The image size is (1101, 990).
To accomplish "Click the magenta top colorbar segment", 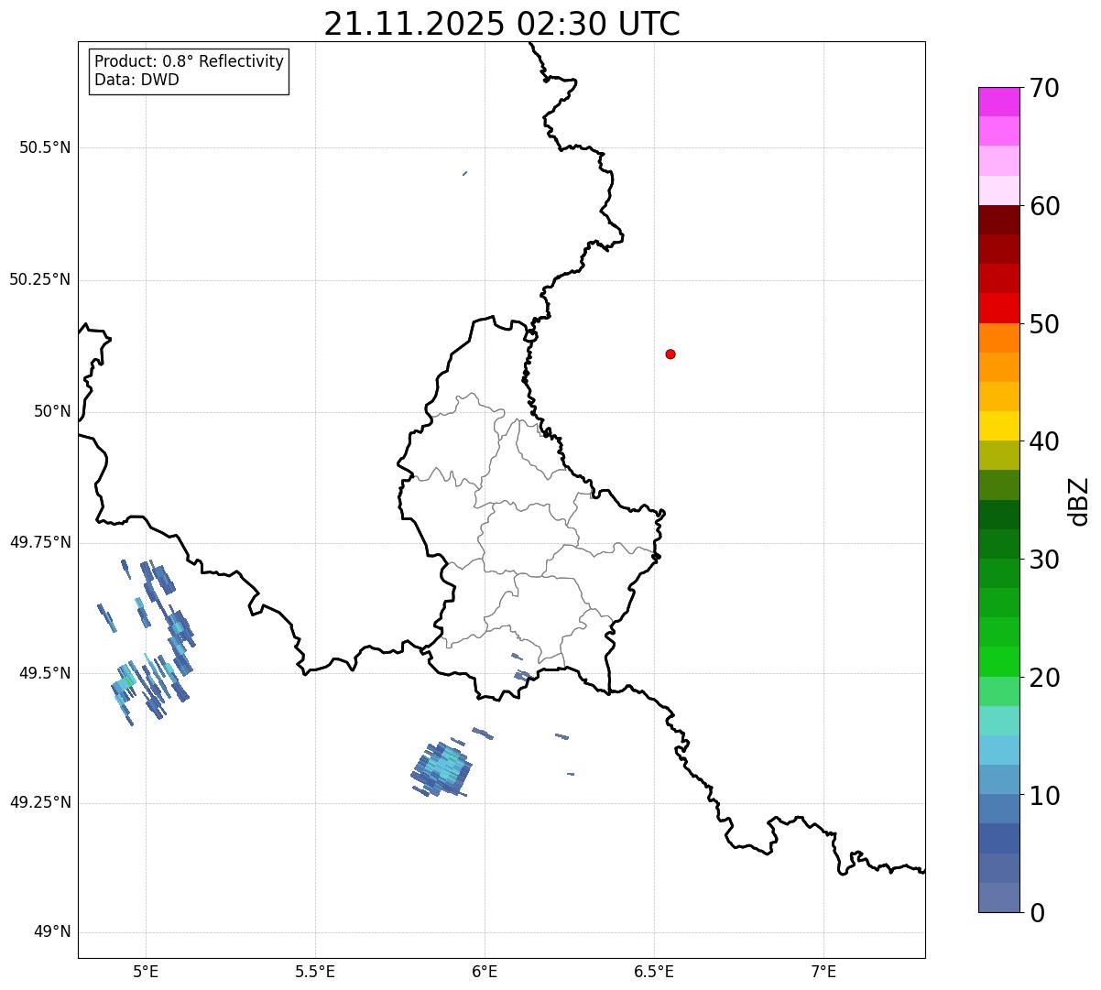I will (998, 102).
